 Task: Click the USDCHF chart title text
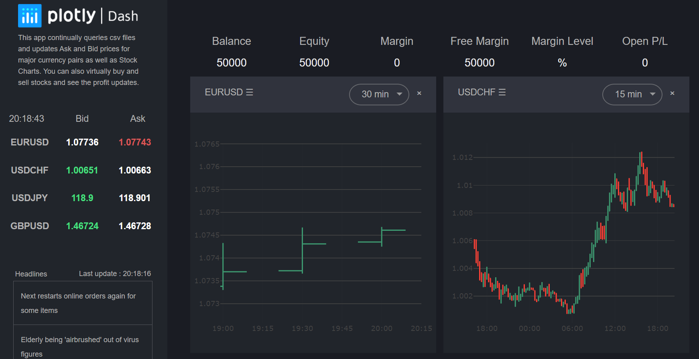tap(477, 92)
